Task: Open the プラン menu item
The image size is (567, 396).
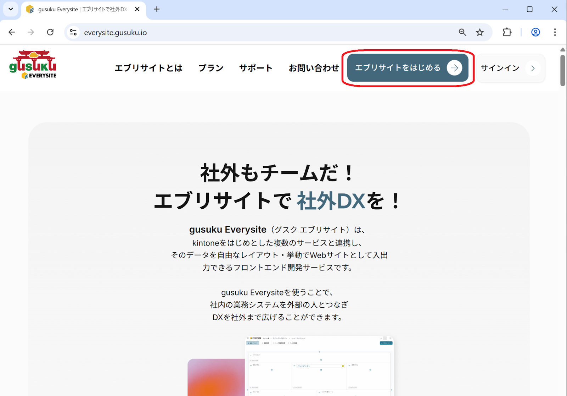Action: click(211, 68)
